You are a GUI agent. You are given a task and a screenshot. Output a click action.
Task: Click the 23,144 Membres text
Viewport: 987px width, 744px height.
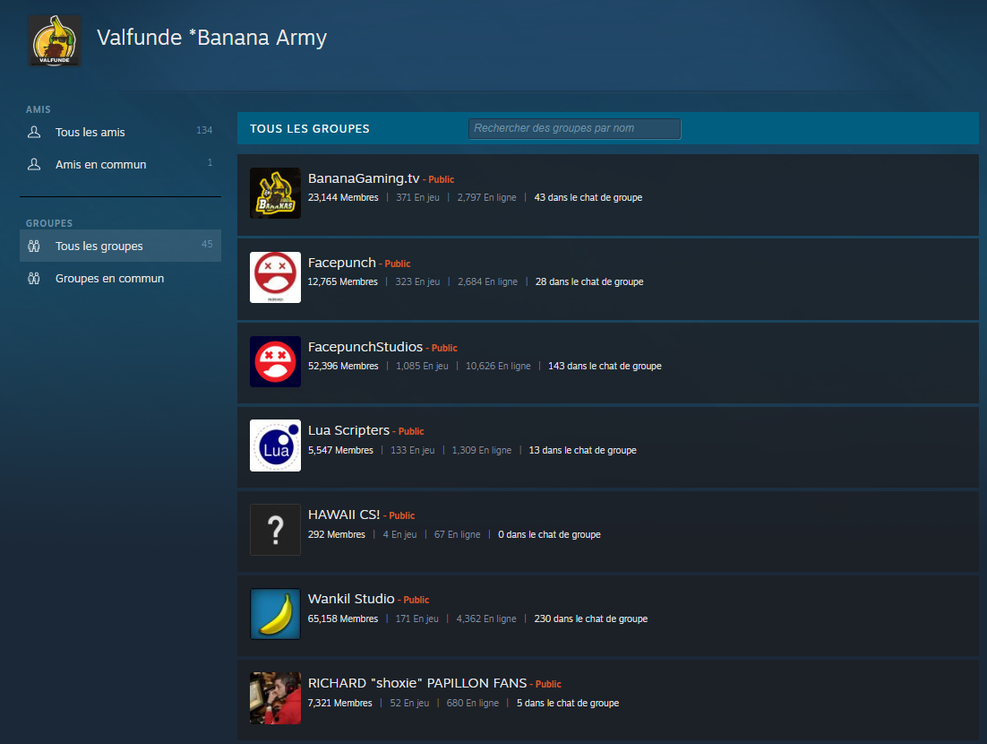343,198
